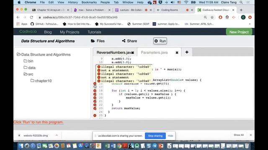Screen dimensions: 268x150
Task: Collapse the Data Structure and Algorithms root folder
Action: coord(18,55)
